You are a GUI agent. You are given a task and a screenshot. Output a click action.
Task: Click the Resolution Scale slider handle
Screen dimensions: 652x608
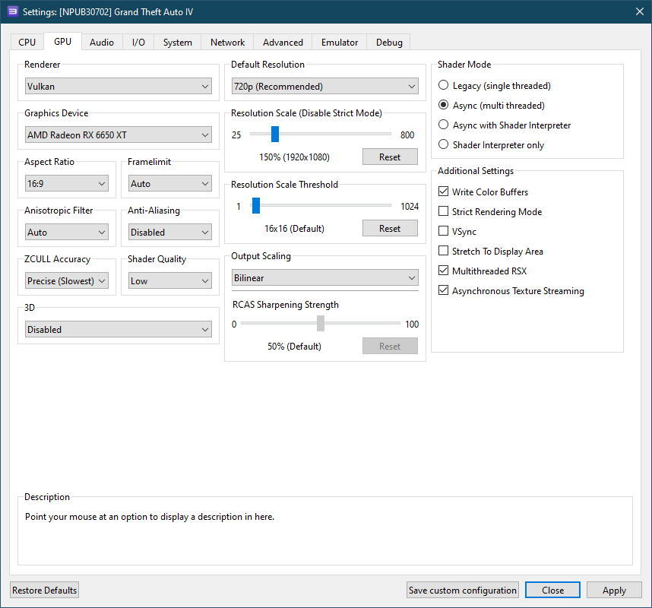click(275, 135)
